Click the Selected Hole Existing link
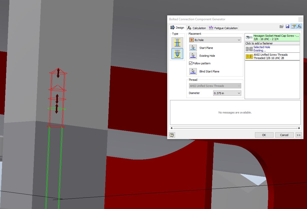The image size is (307, 209). [262, 49]
